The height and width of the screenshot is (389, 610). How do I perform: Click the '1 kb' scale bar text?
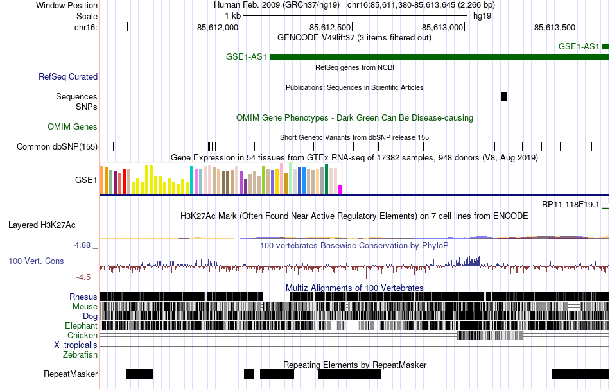(x=232, y=16)
